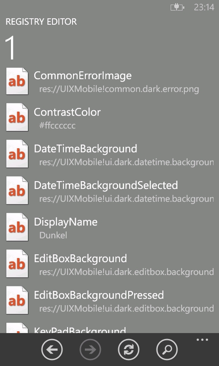Click the string icon beside CommonErrorImage
Image resolution: width=219 pixels, height=366 pixels.
(17, 81)
